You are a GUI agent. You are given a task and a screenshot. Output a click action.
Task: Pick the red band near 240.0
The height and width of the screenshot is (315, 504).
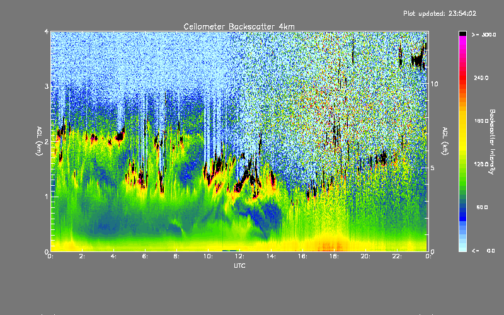click(x=462, y=77)
